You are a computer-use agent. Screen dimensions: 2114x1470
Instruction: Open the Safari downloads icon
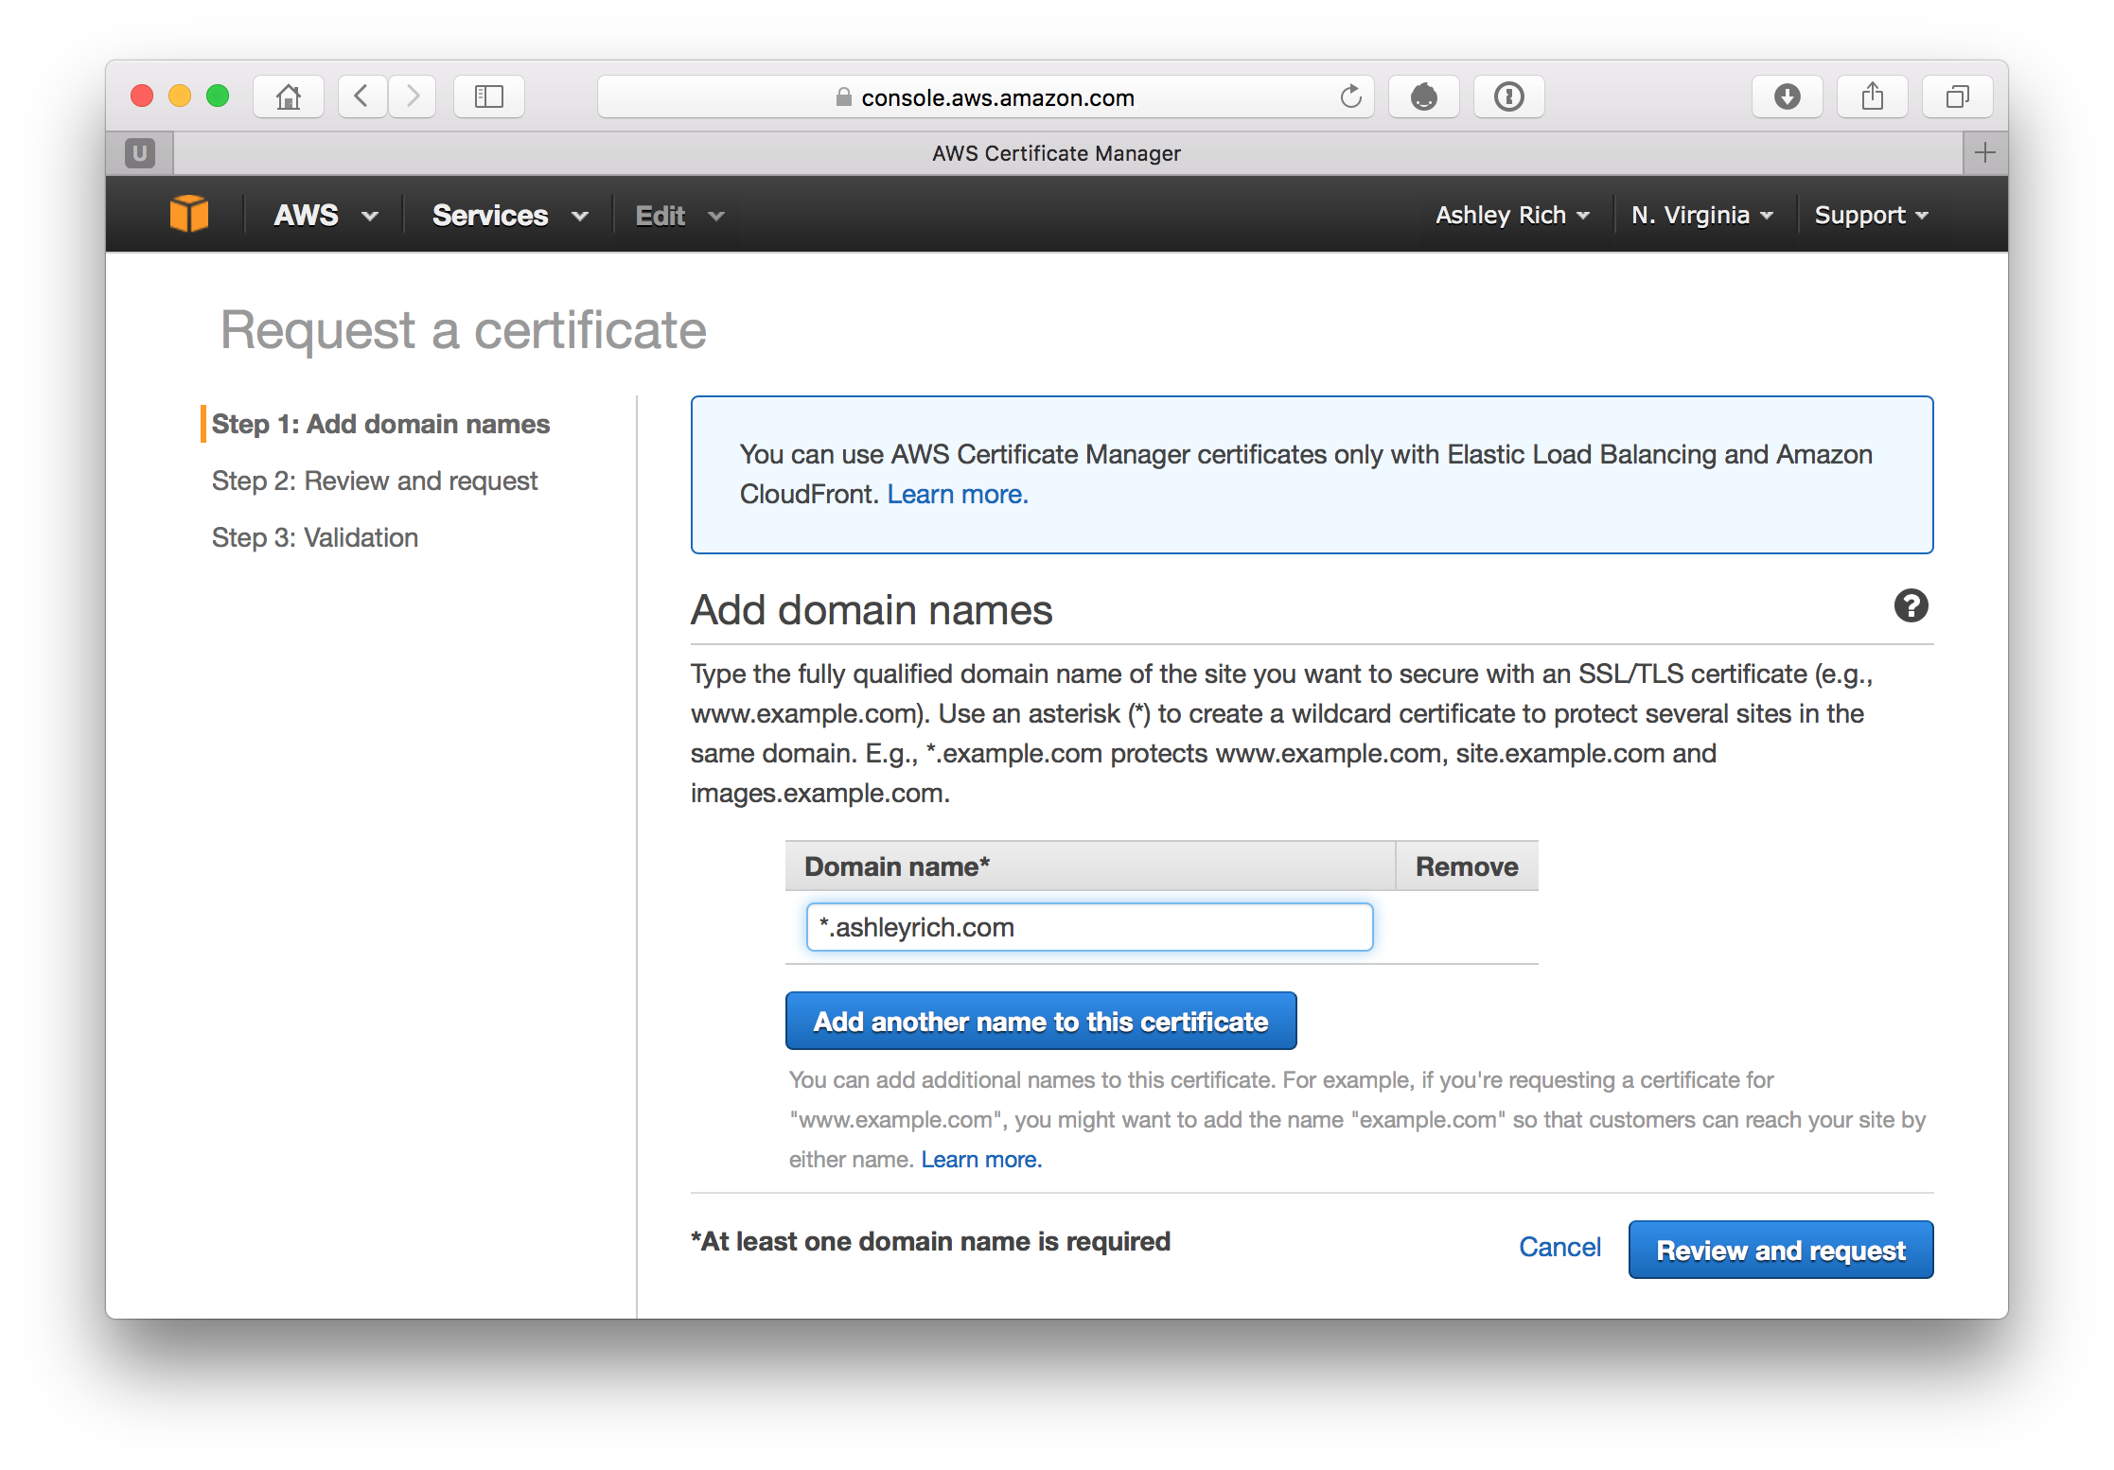tap(1787, 96)
